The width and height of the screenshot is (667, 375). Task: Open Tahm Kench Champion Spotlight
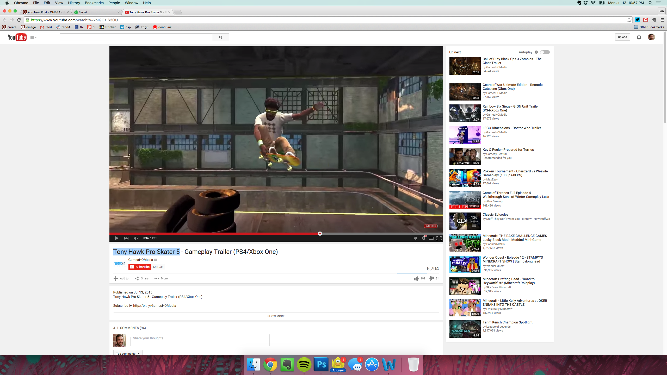(508, 322)
